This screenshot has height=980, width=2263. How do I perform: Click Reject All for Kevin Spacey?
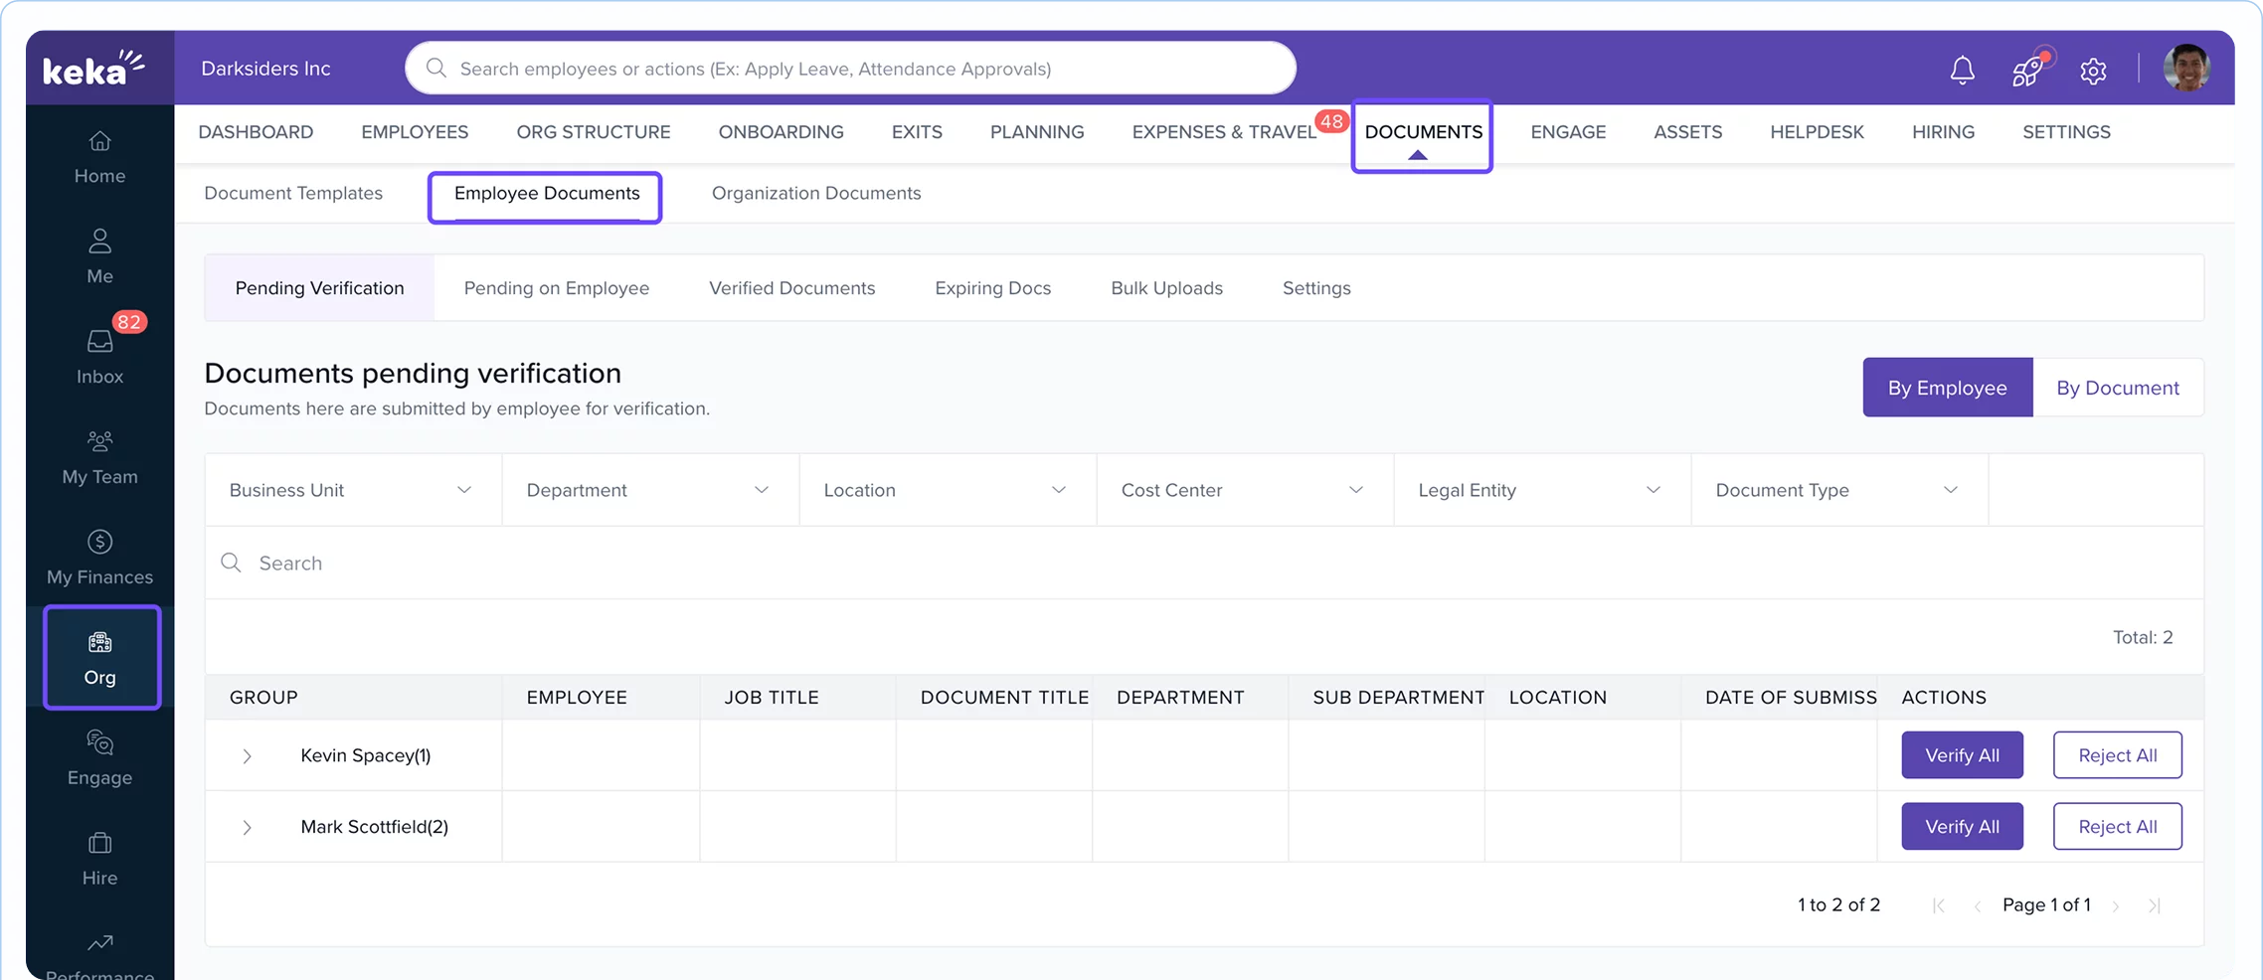coord(2117,755)
